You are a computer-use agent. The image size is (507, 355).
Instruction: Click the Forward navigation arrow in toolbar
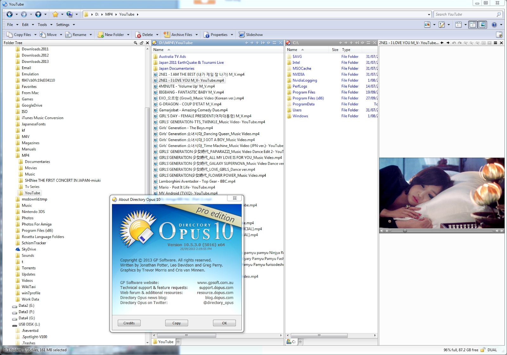click(24, 14)
